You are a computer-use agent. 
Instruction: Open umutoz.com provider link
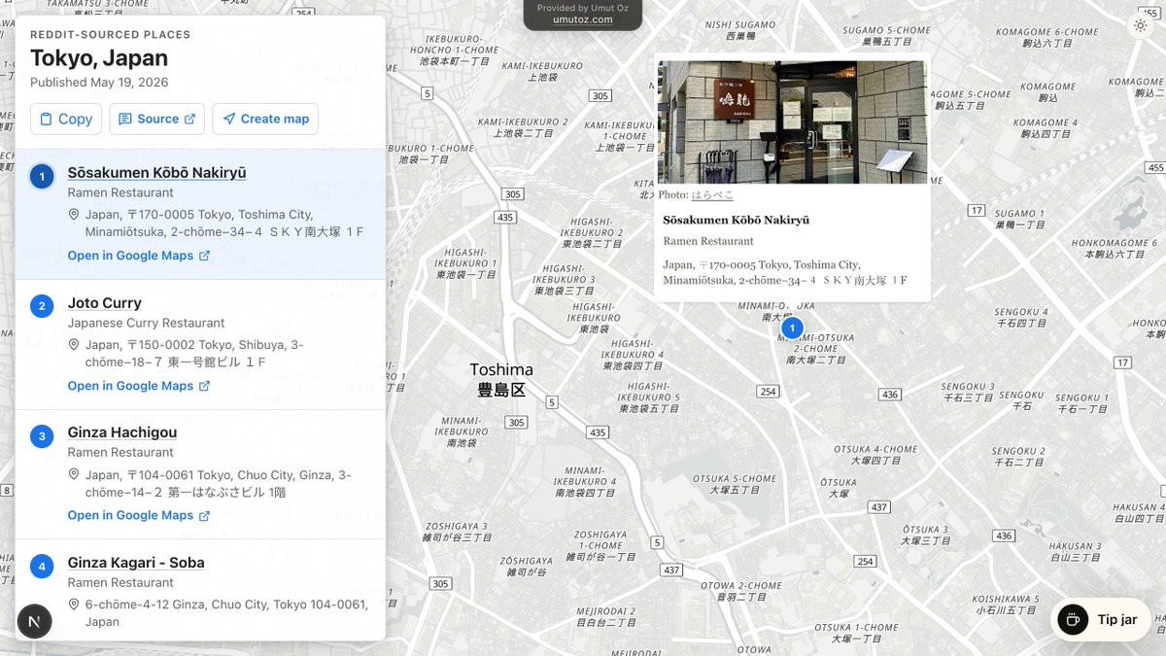[x=583, y=18]
